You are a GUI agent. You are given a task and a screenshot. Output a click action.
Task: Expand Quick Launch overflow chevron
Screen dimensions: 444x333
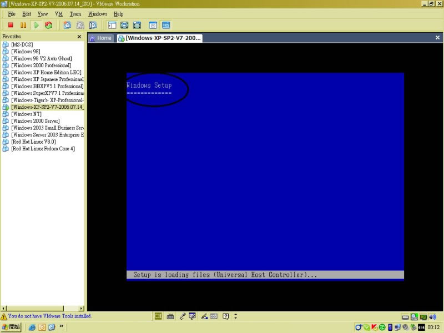point(61,326)
